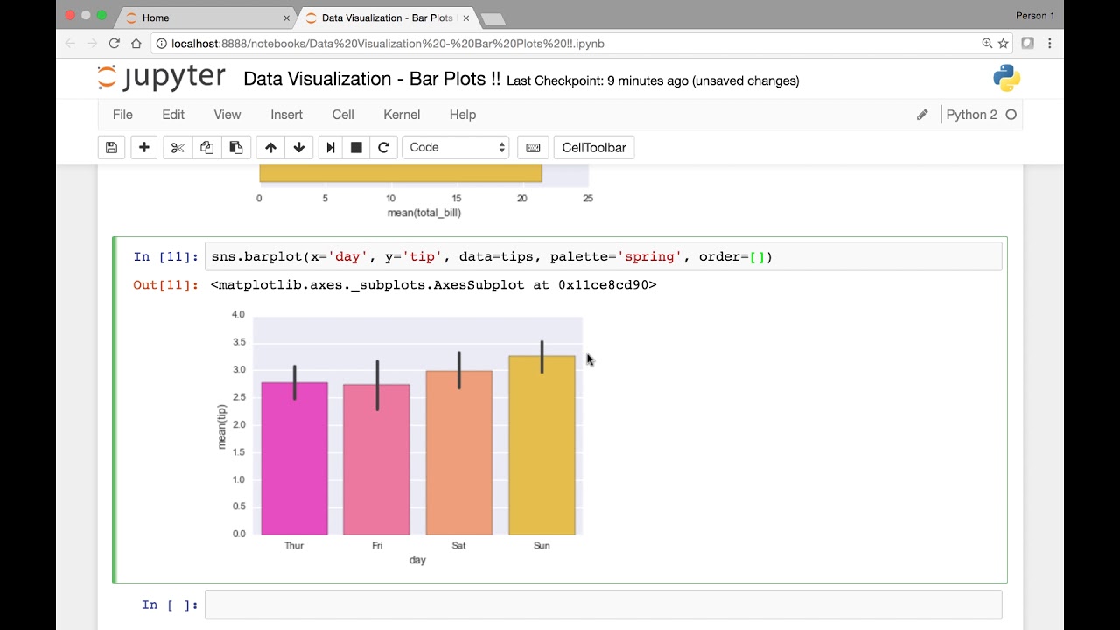
Task: Click the salmon Sat bar
Action: pyautogui.click(x=459, y=452)
